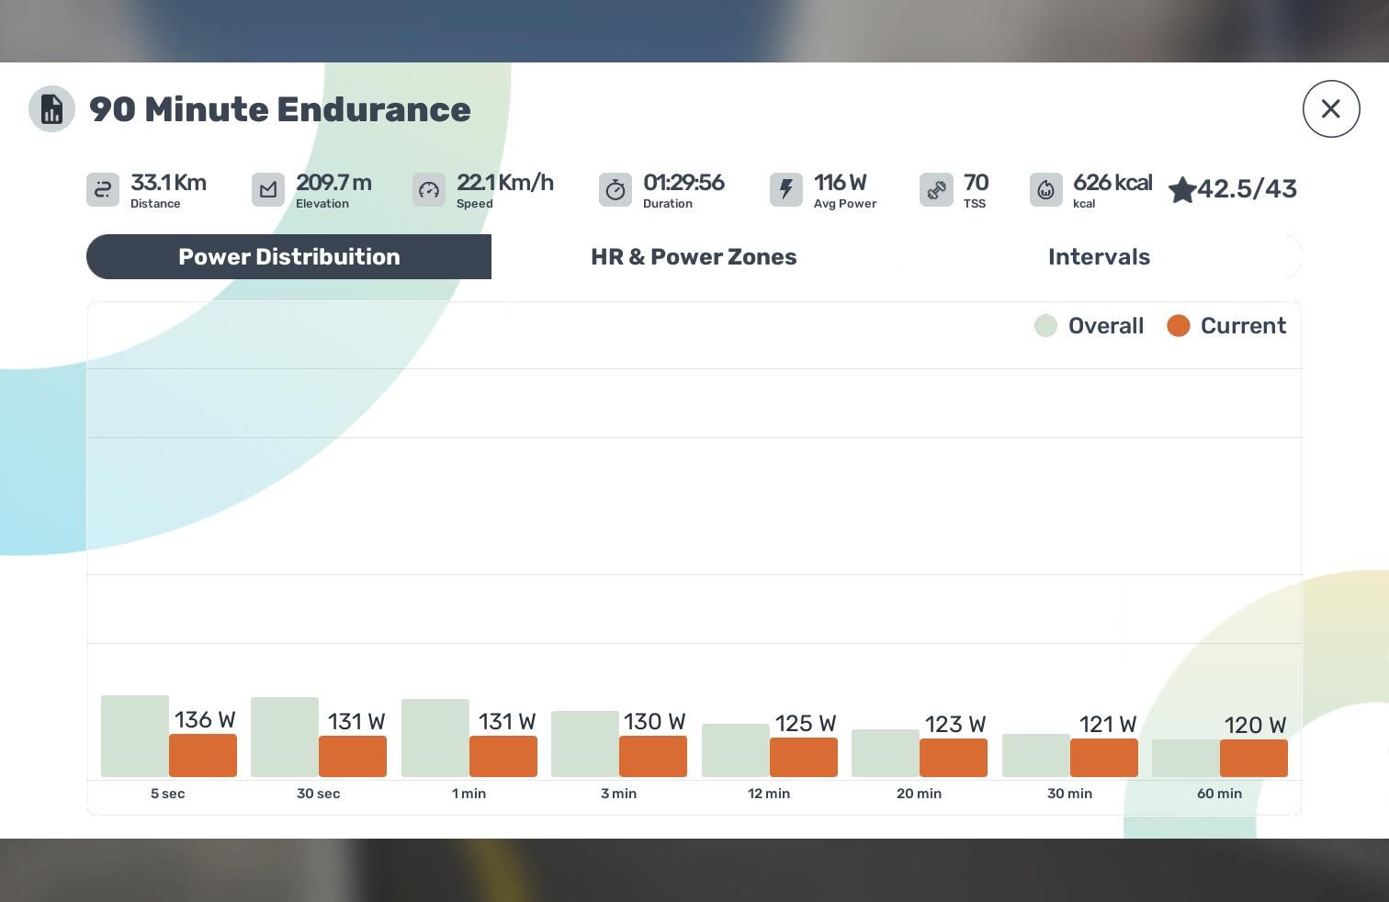Switch to HR & Power Zones tab

coord(694,257)
